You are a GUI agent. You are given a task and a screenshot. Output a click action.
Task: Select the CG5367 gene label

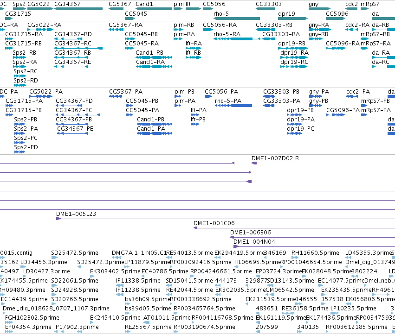click(120, 4)
